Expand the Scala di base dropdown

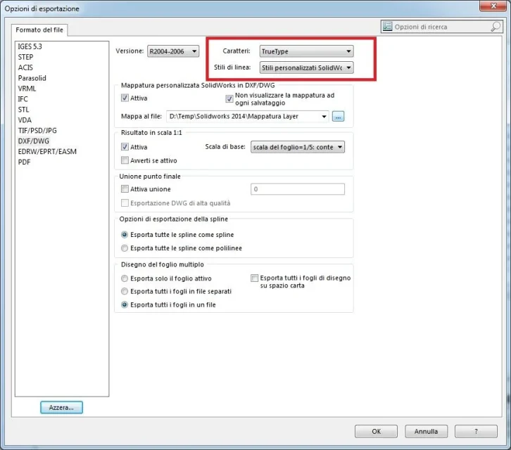coord(297,147)
